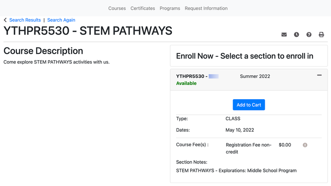Click the Add to Cart button

249,105
